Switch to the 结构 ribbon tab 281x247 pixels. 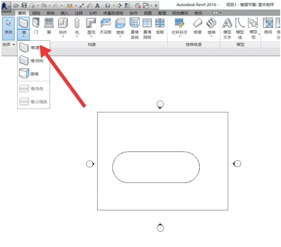tap(36, 13)
